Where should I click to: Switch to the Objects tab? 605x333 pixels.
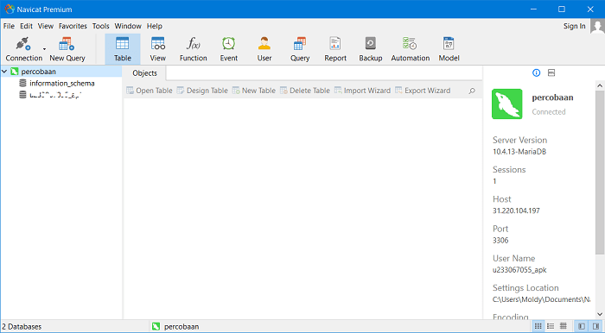(x=144, y=73)
